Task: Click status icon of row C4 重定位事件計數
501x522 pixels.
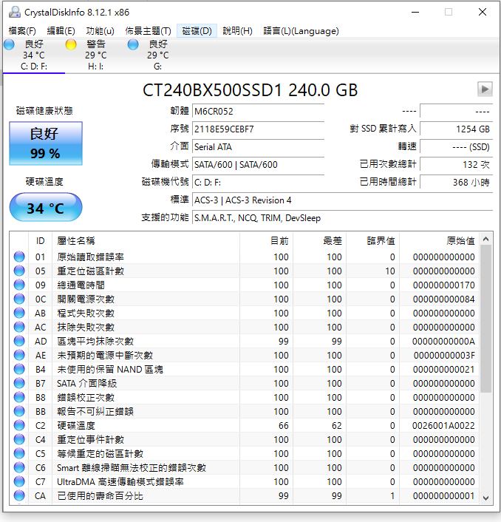Action: (x=19, y=439)
